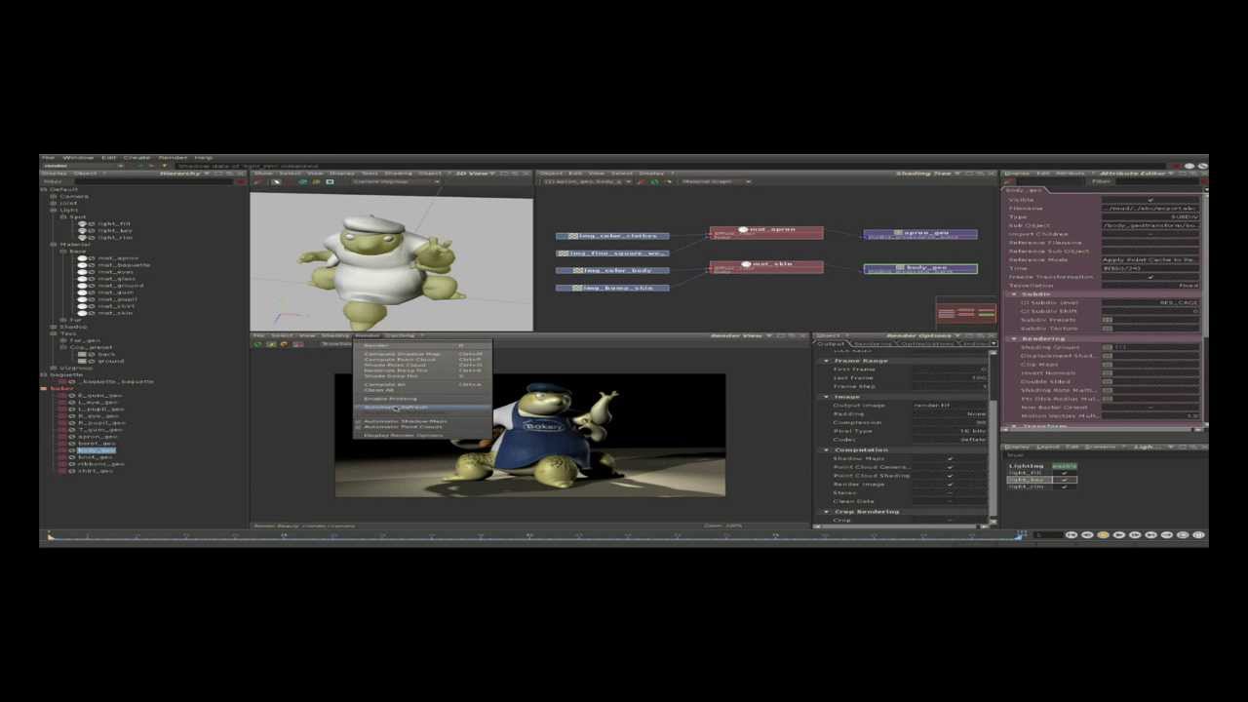This screenshot has height=702, width=1248.
Task: Click the material icon beside mat_apron
Action: tap(82, 258)
